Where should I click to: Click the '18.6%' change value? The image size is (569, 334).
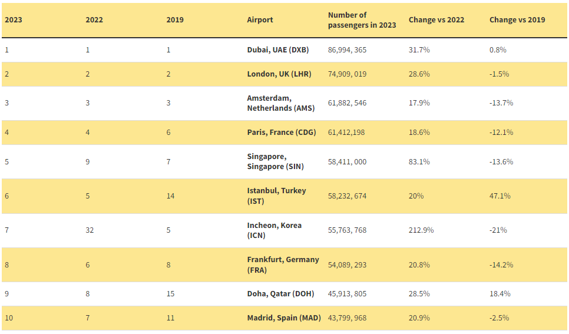point(419,133)
